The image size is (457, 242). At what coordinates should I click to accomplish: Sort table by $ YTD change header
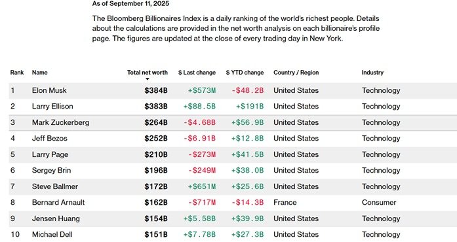pos(245,73)
